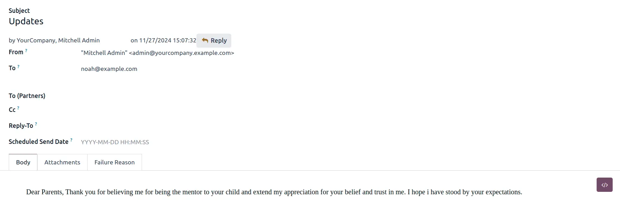Click the Dear Parents body text
Viewport: 620px width, 204px height.
tap(274, 192)
